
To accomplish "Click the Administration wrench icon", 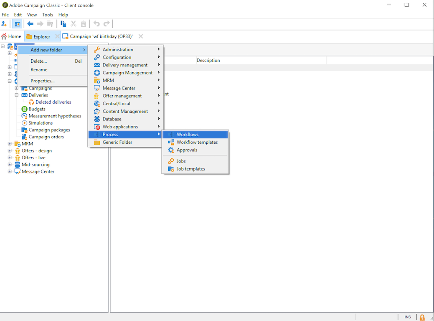I will [97, 50].
